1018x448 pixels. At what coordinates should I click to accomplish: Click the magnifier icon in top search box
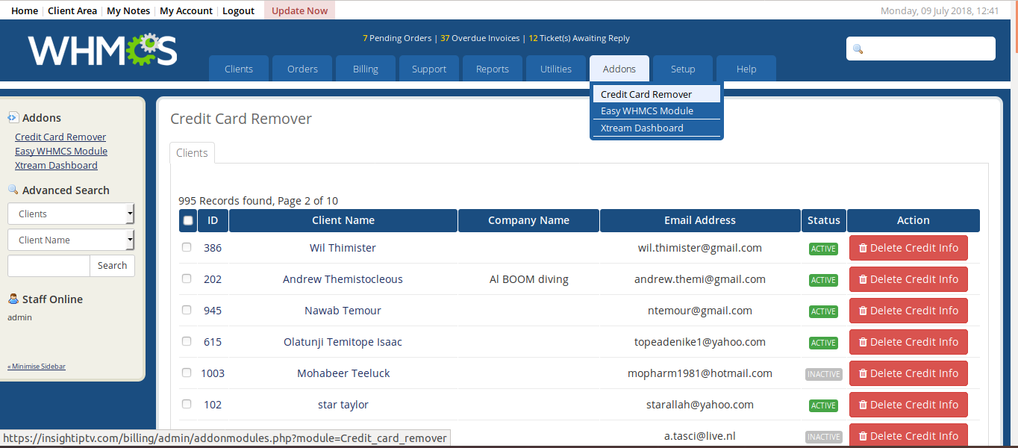tap(858, 49)
